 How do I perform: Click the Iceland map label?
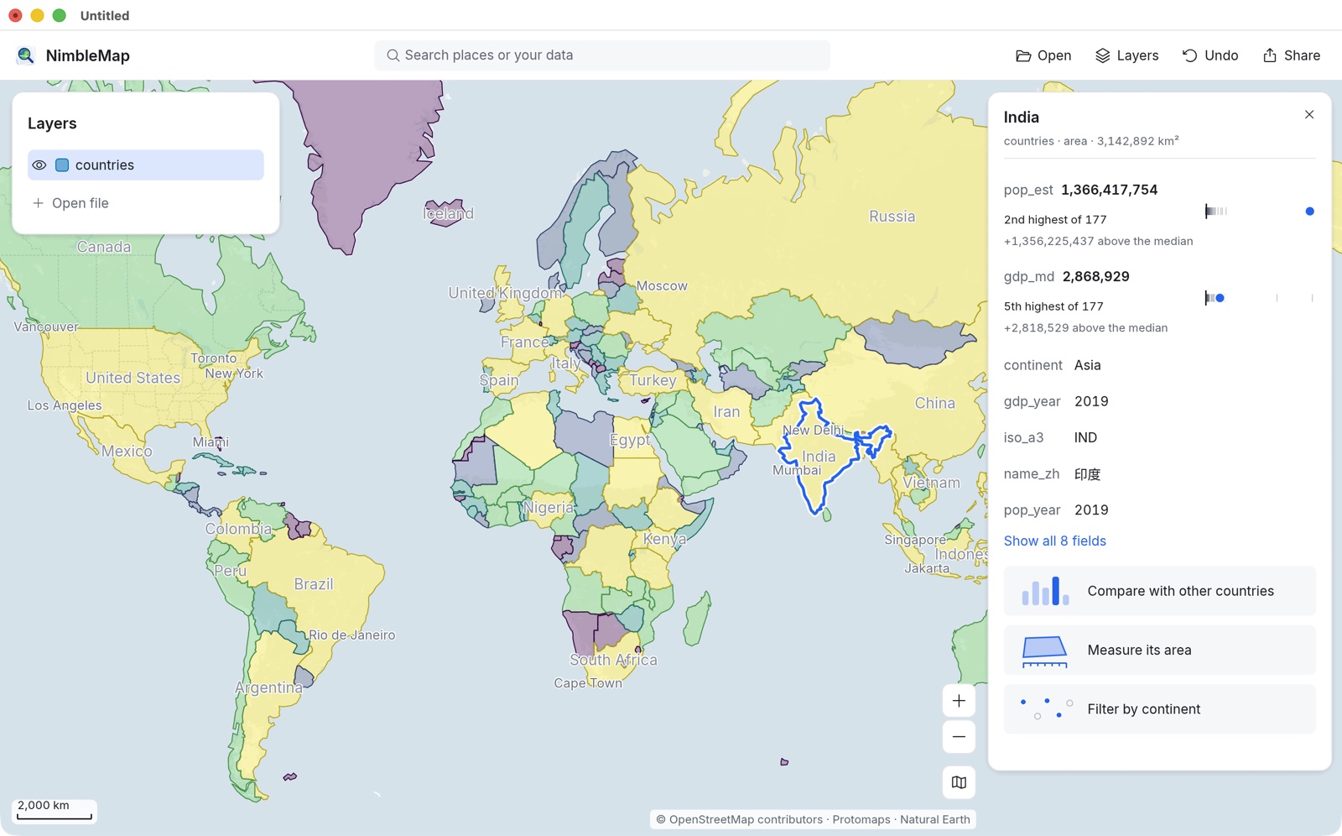[449, 213]
